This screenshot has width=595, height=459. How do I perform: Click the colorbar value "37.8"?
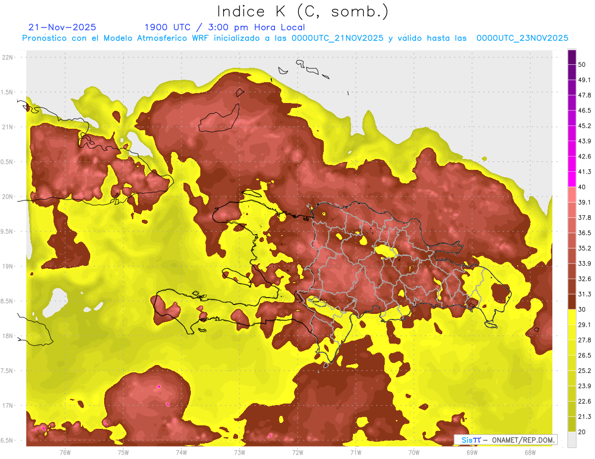point(585,218)
